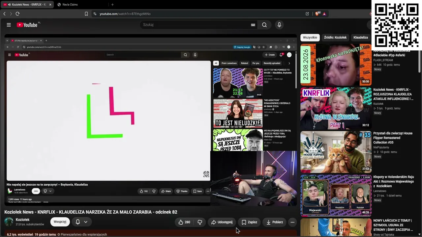
Task: Switch to the Koziołek News browser tab
Action: 27,5
